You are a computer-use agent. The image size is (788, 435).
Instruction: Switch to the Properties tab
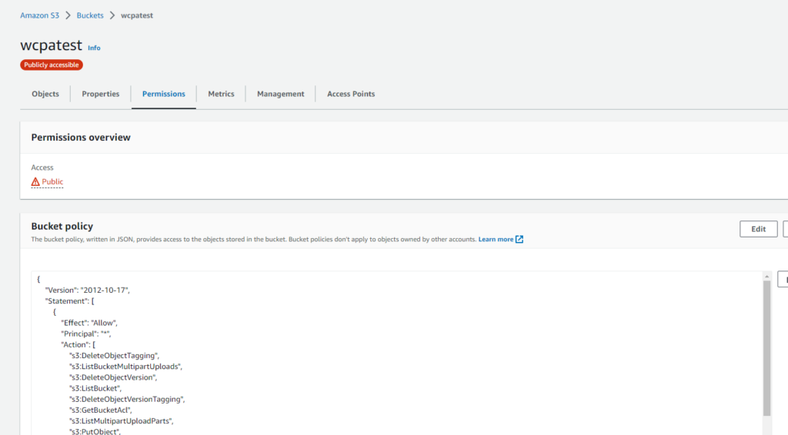[101, 94]
